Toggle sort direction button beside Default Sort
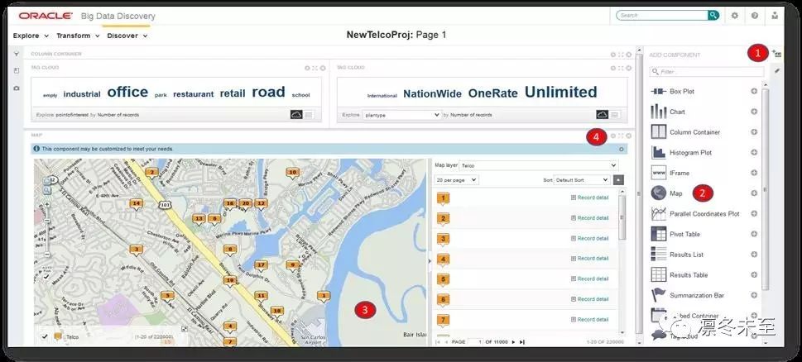The image size is (802, 362). (619, 179)
